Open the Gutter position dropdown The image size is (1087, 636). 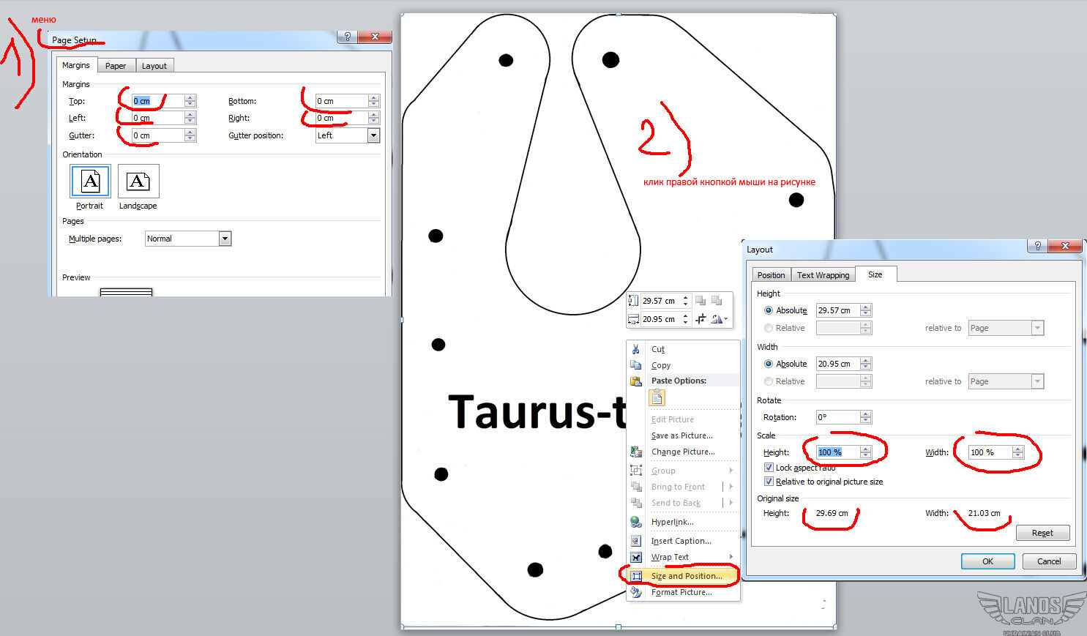tap(373, 135)
